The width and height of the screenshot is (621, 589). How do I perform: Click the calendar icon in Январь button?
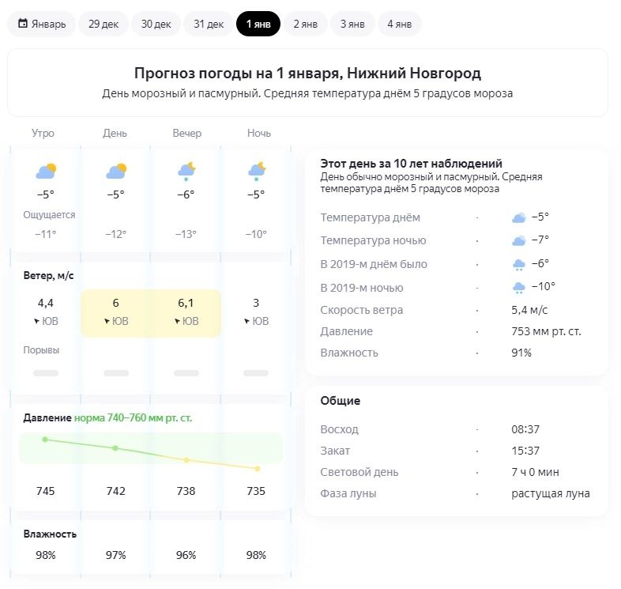click(x=23, y=24)
